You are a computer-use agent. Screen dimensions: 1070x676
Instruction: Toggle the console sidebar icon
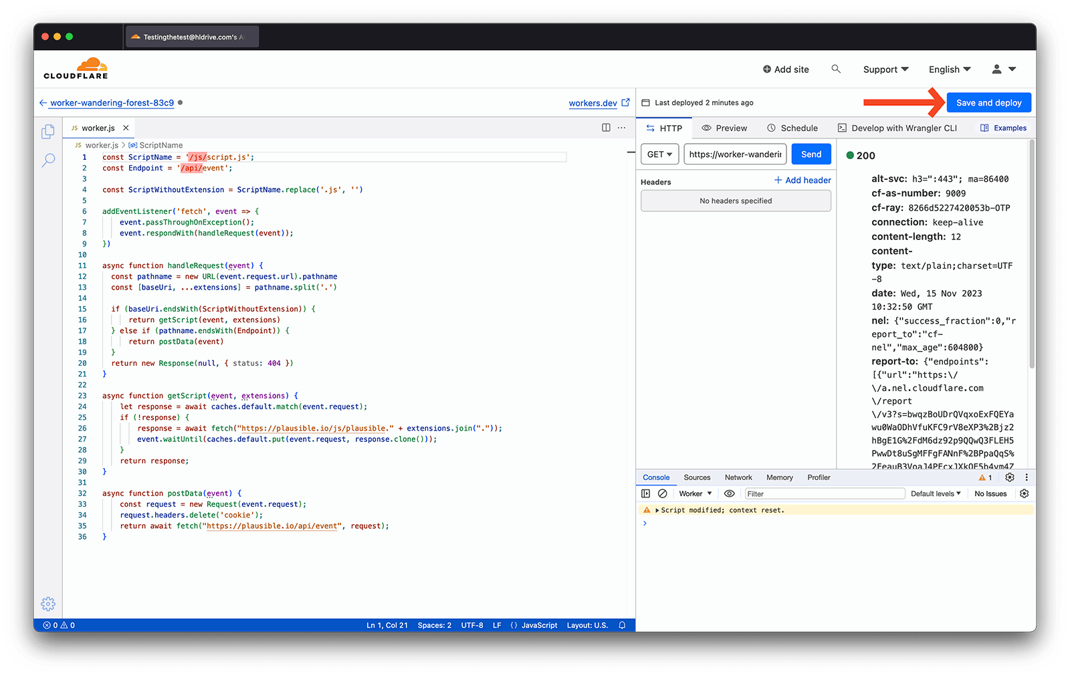click(x=645, y=494)
